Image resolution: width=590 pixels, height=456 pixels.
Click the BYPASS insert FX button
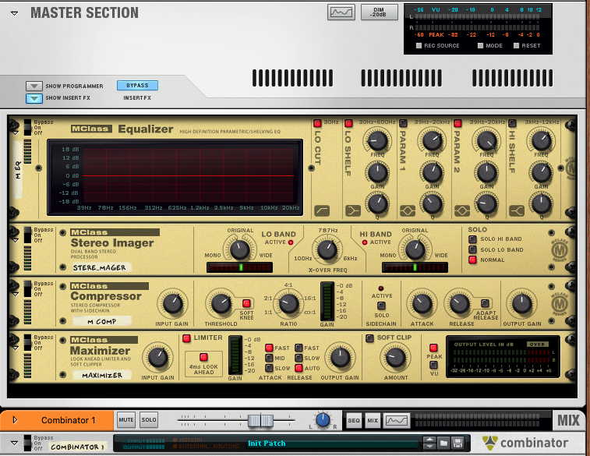point(137,86)
